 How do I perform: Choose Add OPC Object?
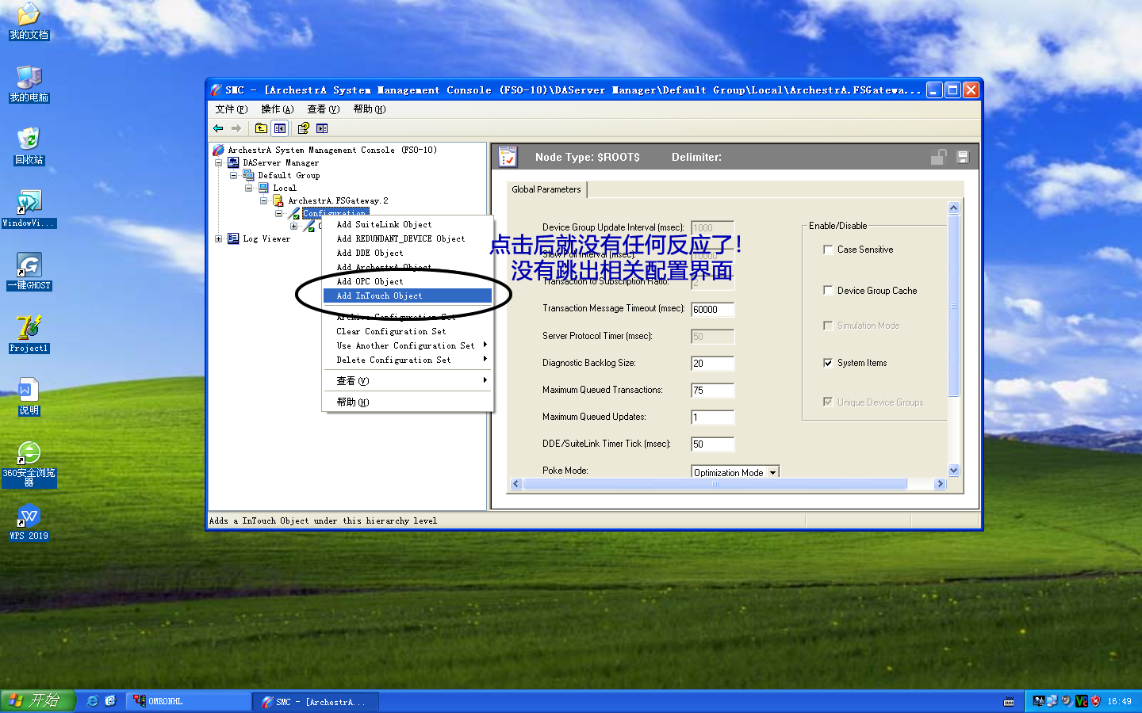pyautogui.click(x=408, y=281)
